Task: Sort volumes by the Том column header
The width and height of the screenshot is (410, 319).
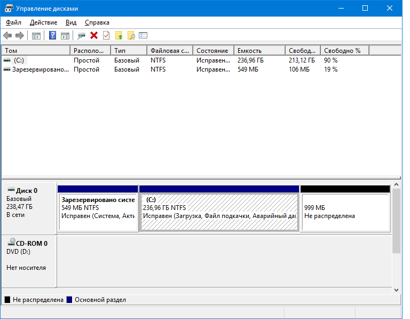Action: [35, 51]
